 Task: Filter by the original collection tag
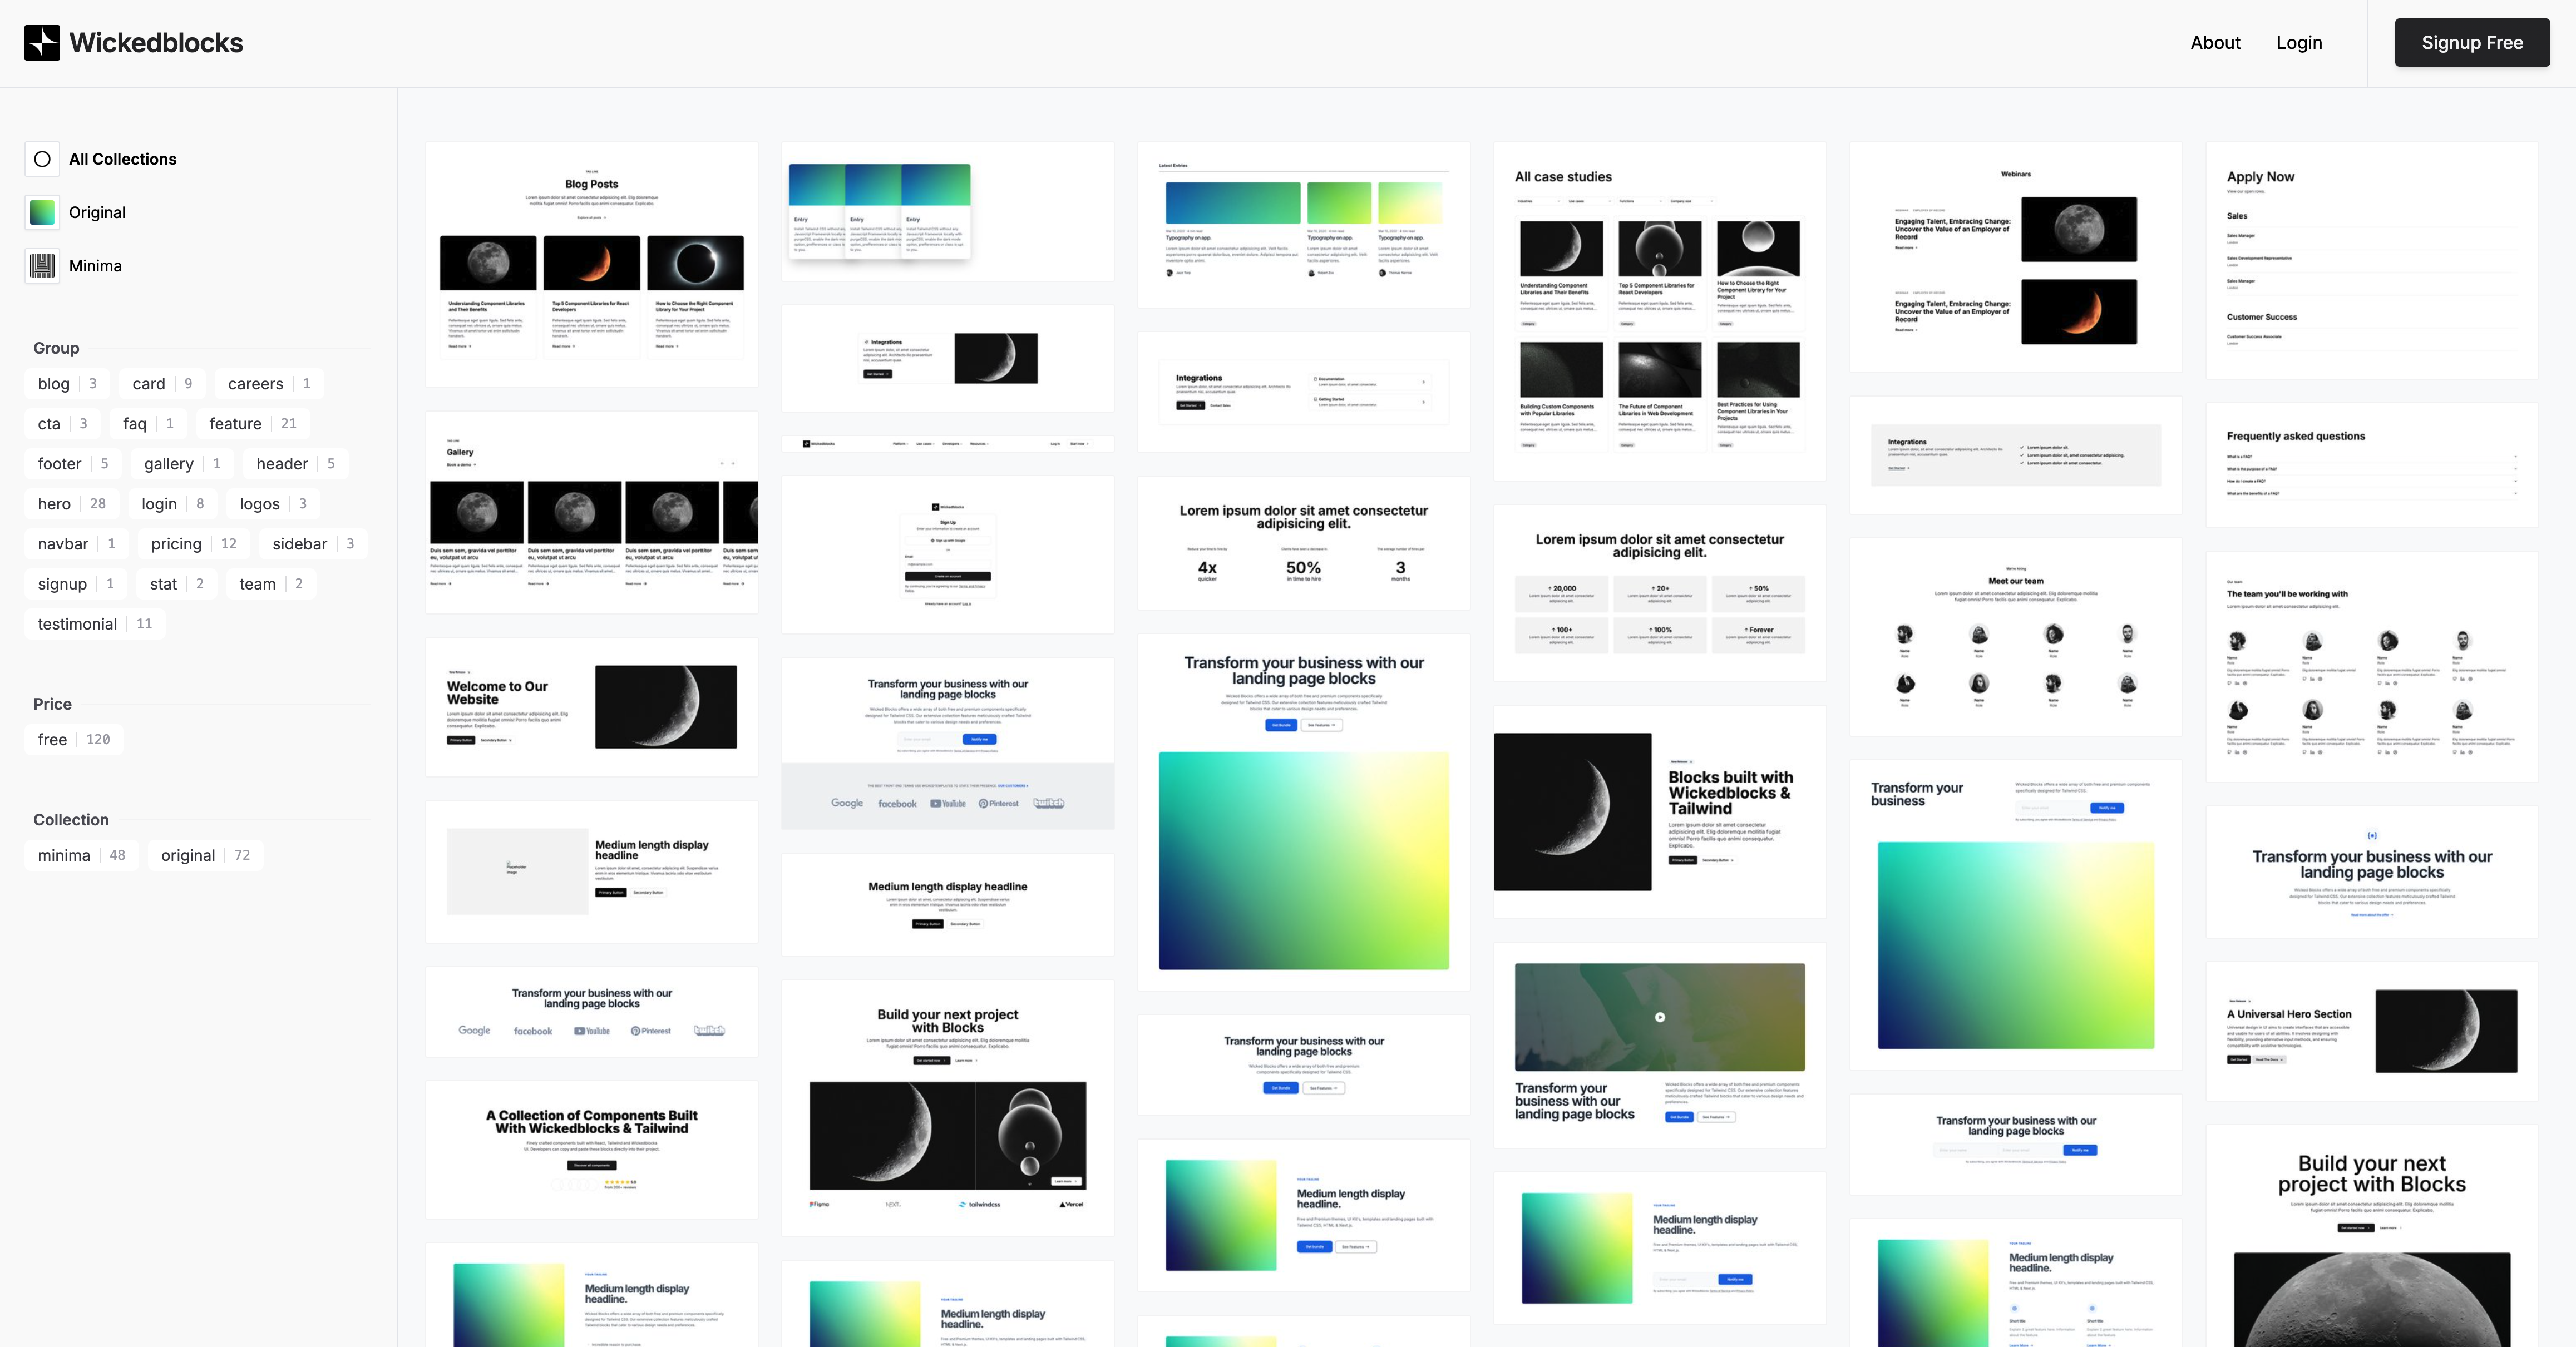point(205,855)
